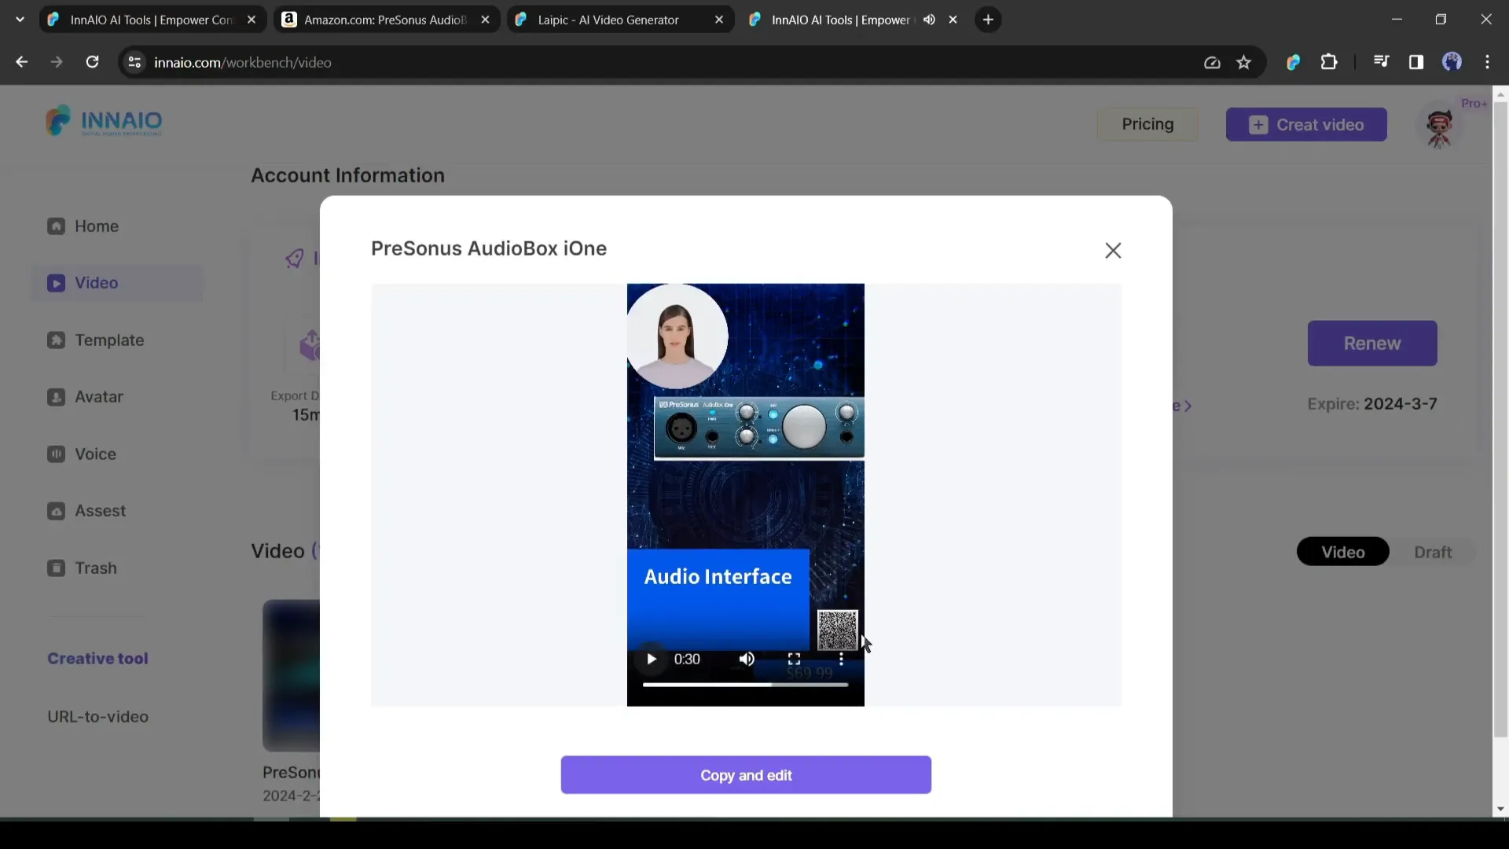The image size is (1509, 849).
Task: Open the Chrome profile avatar
Action: [x=1452, y=62]
